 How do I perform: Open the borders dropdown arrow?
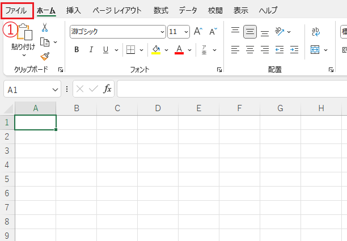click(x=141, y=50)
